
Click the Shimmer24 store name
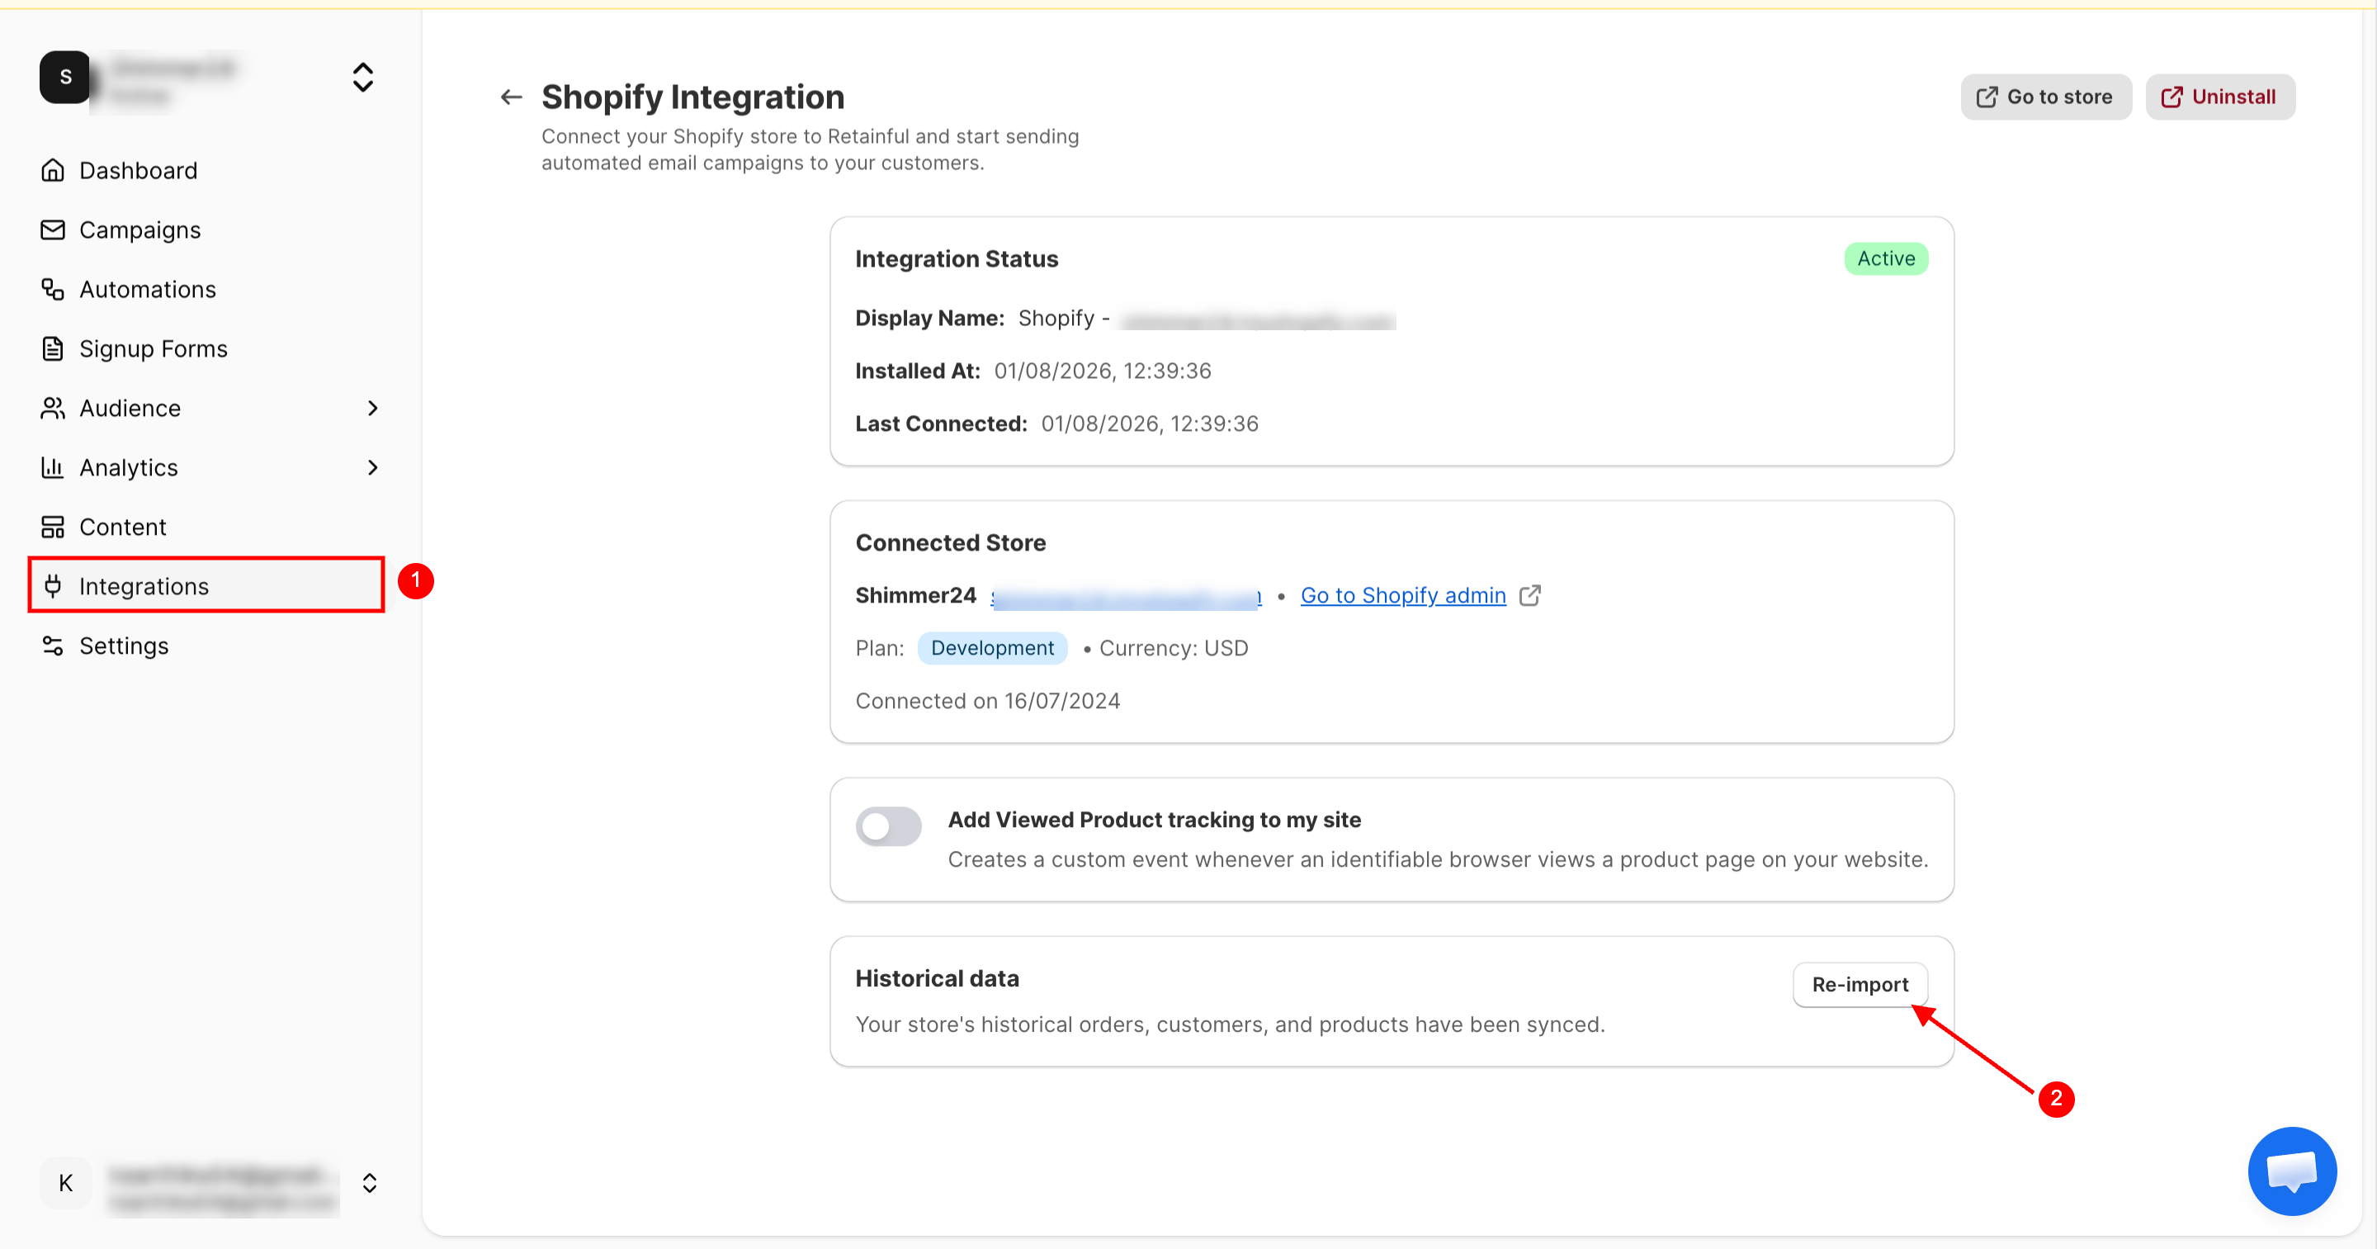pyautogui.click(x=915, y=595)
